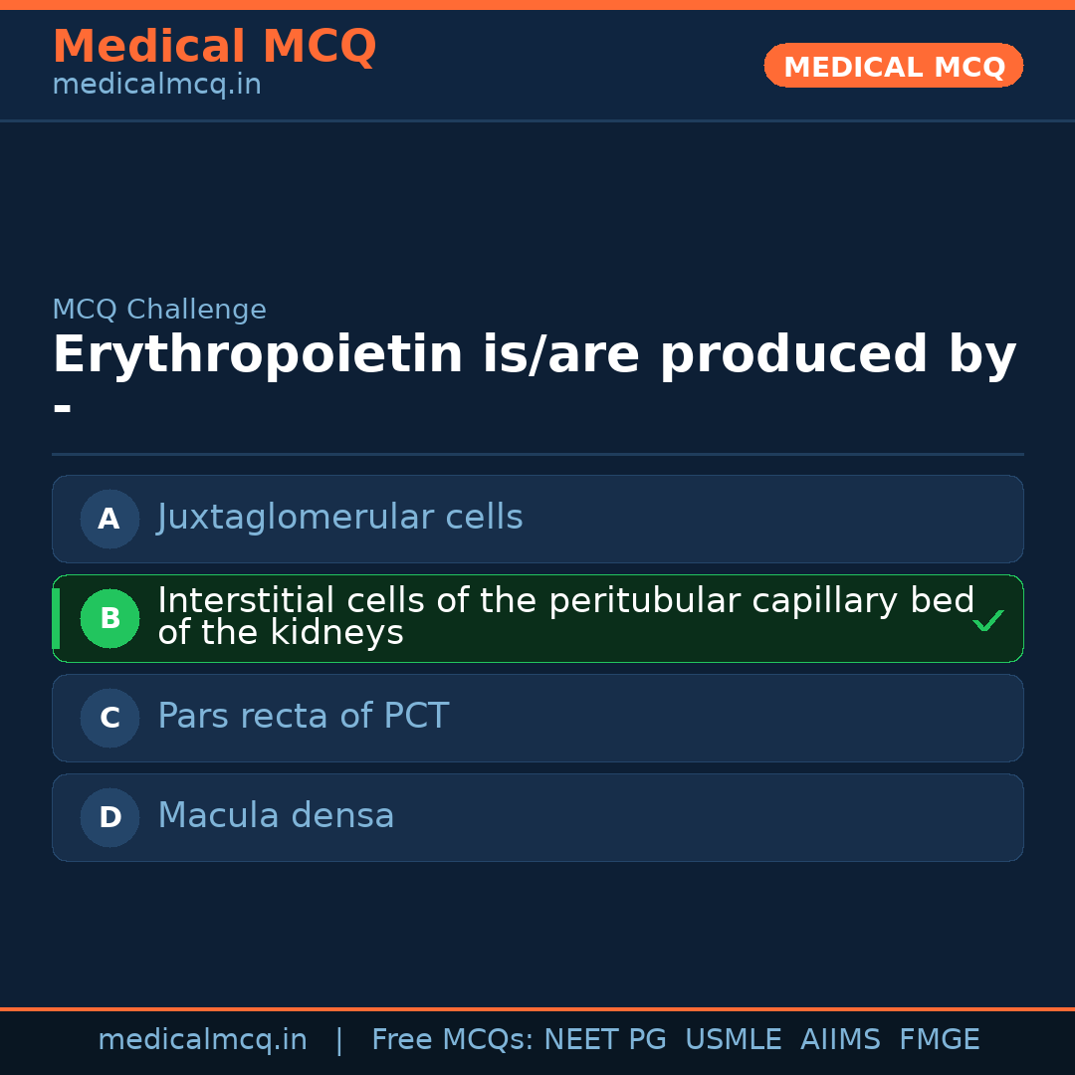Select the A letter circle

click(109, 519)
